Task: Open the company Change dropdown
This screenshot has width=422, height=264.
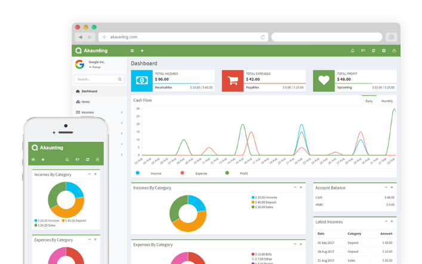Action: pos(95,67)
